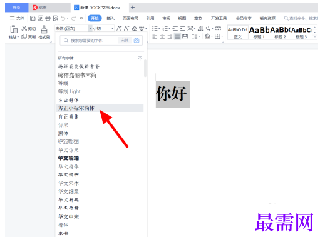Open the 视图 ribbon tab

(182, 18)
